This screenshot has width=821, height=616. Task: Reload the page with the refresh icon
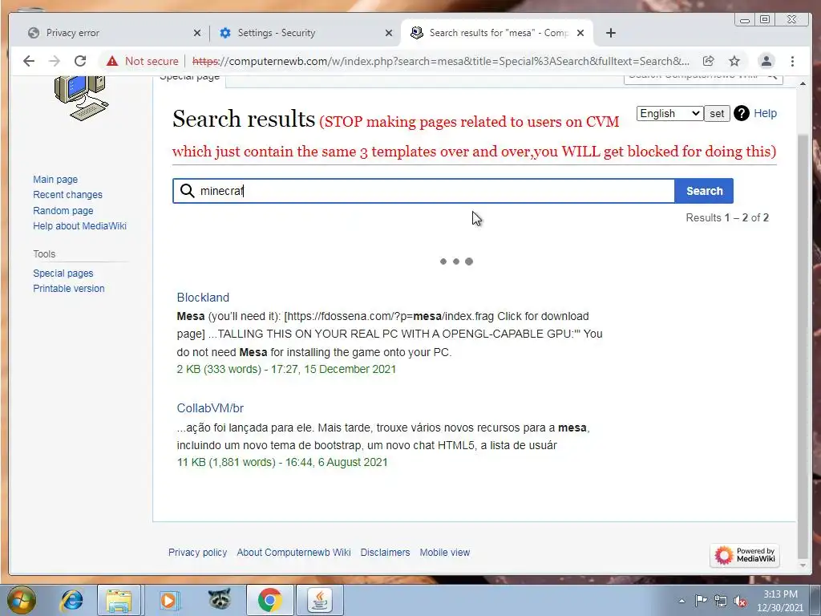click(80, 61)
